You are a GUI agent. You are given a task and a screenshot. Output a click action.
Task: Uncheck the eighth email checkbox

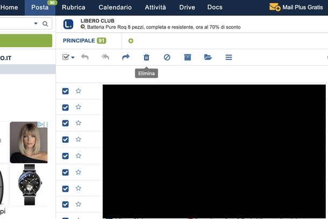pyautogui.click(x=65, y=205)
